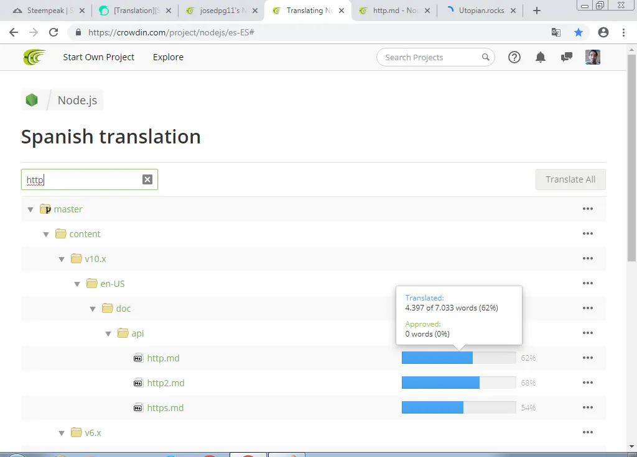637x457 pixels.
Task: Switch to the [Translation] browser tab
Action: (136, 11)
